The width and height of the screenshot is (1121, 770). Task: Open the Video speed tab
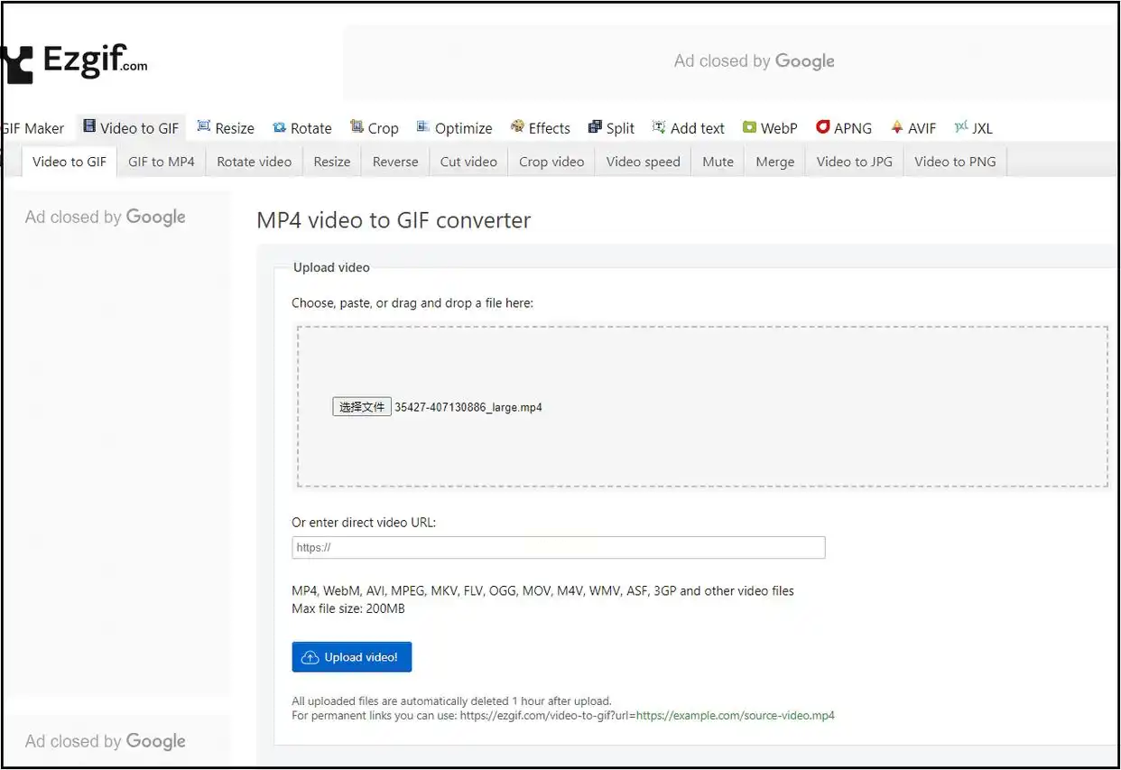coord(643,162)
